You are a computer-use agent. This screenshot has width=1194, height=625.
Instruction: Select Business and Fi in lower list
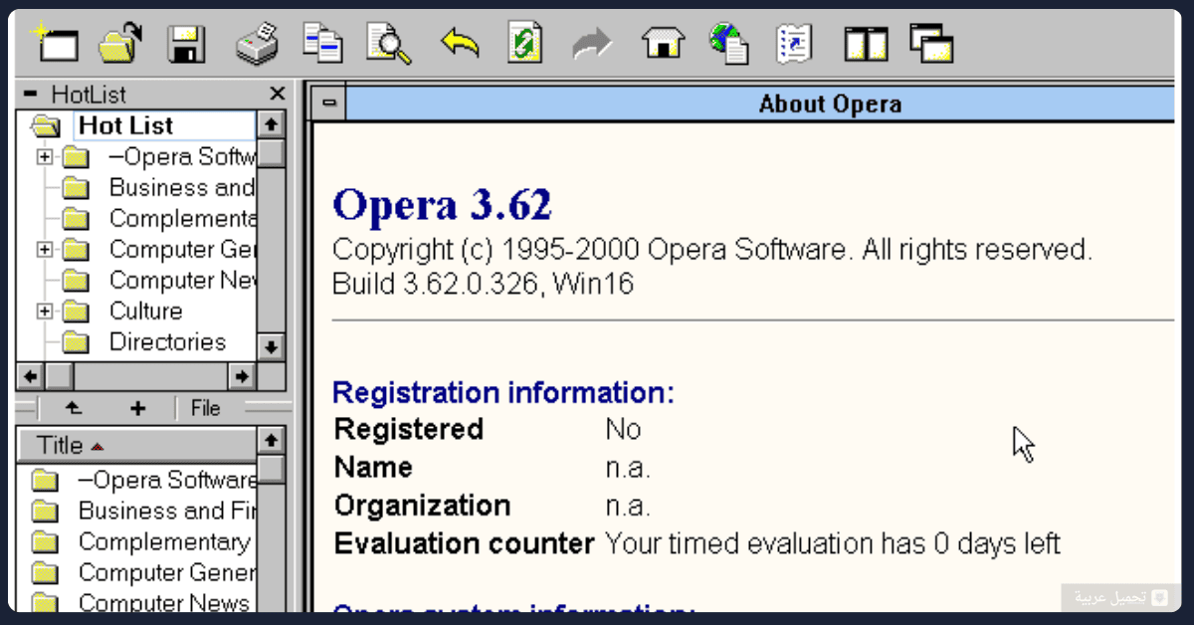click(x=166, y=512)
